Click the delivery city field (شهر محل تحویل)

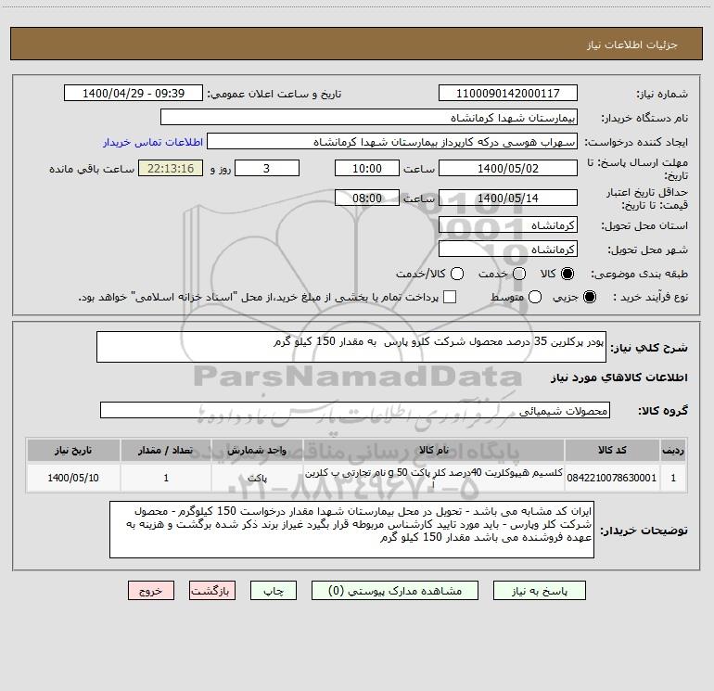pos(508,250)
